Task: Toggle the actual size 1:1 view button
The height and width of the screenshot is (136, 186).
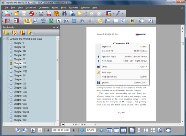Action: [110, 130]
